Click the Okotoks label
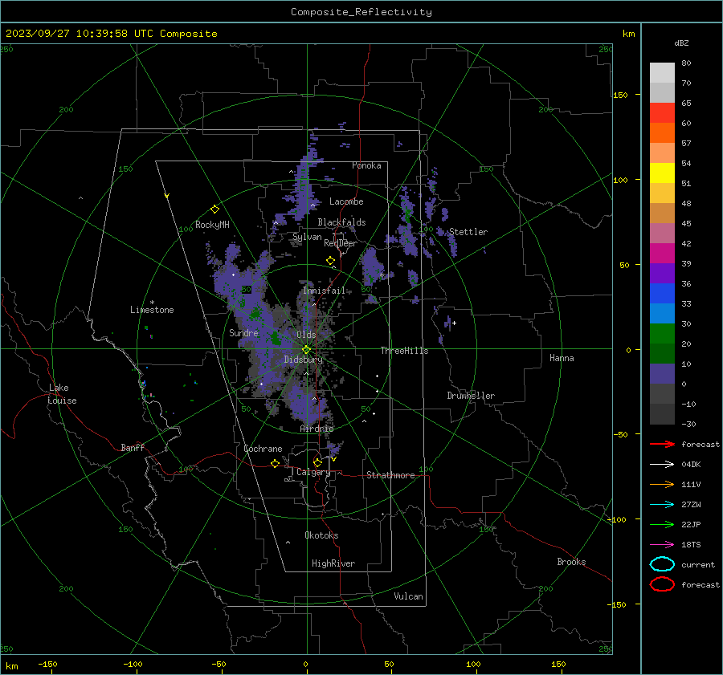The height and width of the screenshot is (675, 723). 321,535
